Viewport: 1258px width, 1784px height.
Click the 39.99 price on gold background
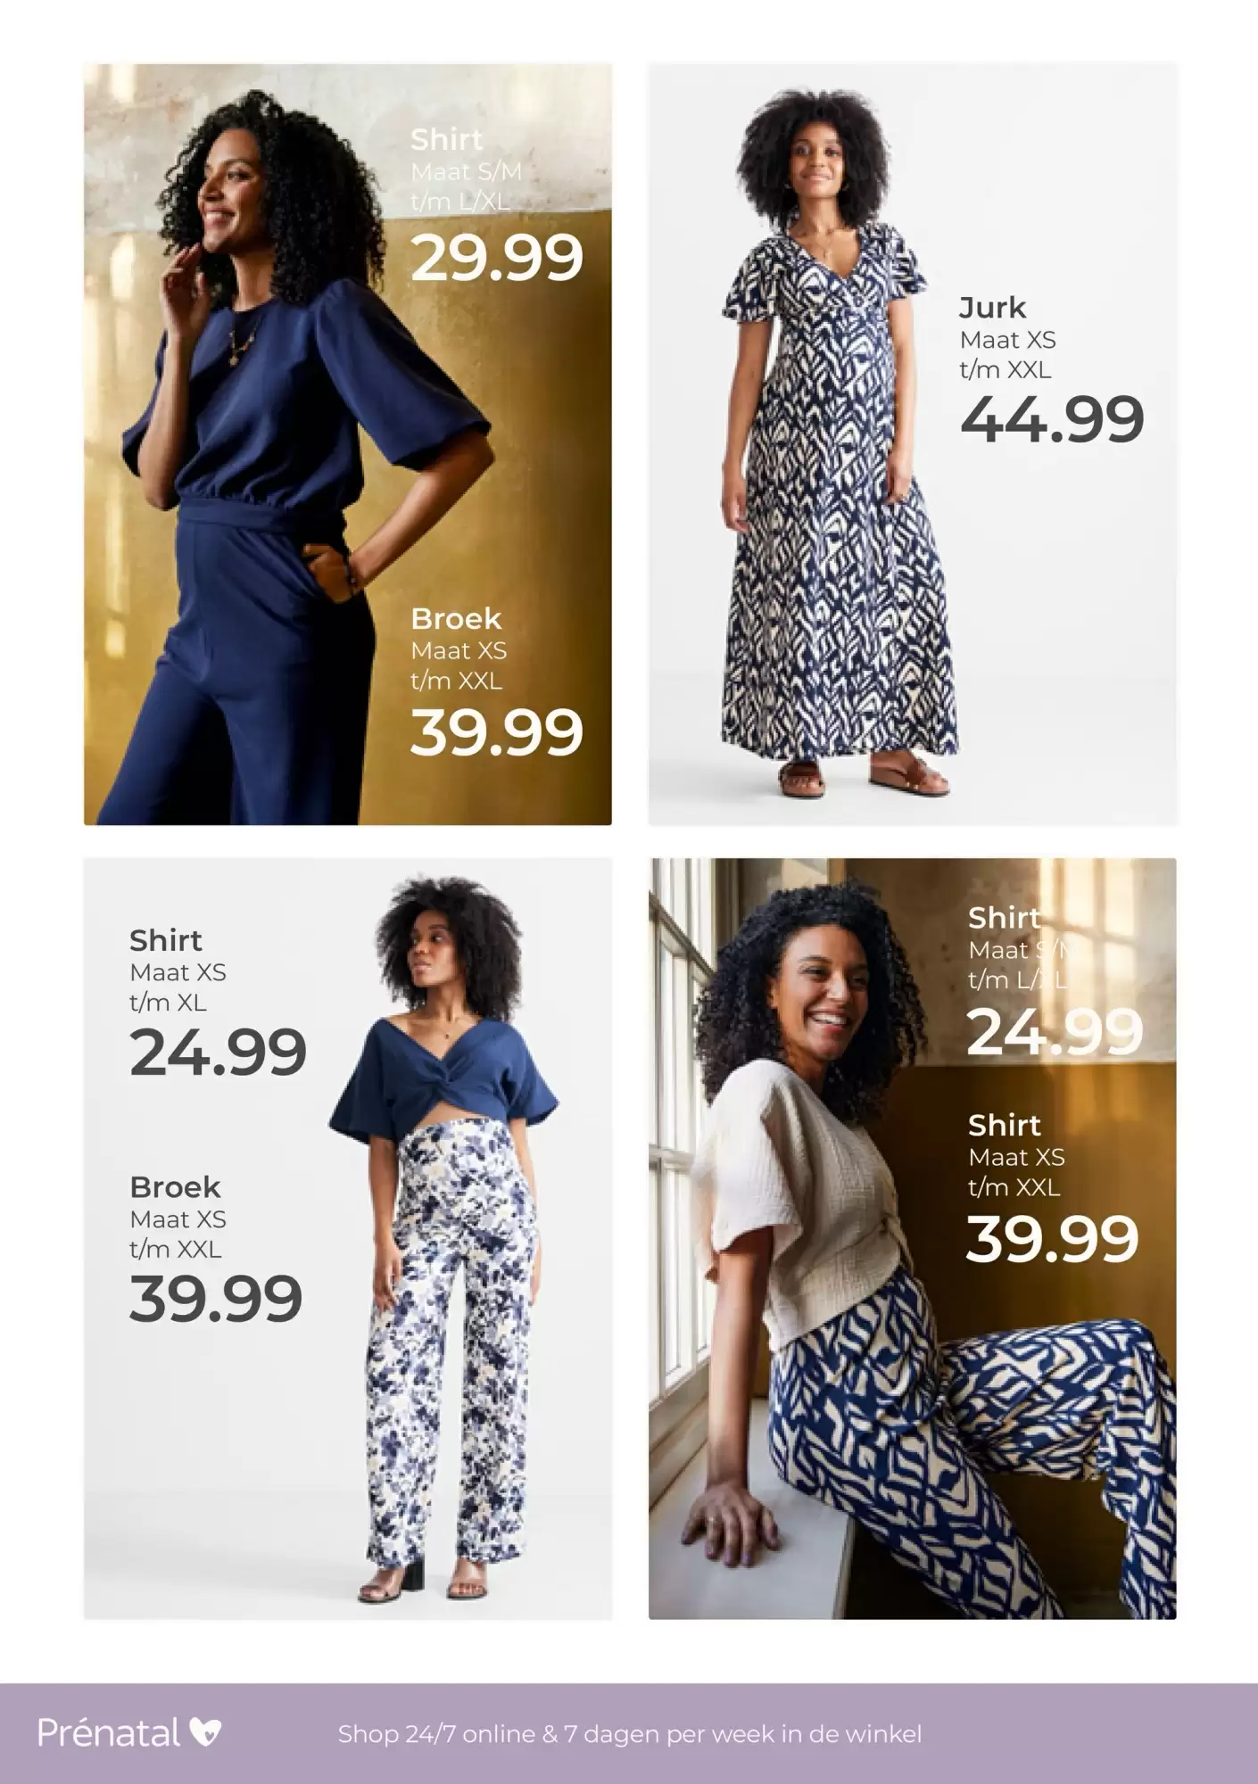pyautogui.click(x=497, y=732)
